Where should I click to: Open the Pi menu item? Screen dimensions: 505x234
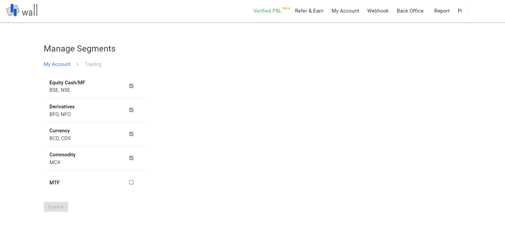pyautogui.click(x=460, y=11)
